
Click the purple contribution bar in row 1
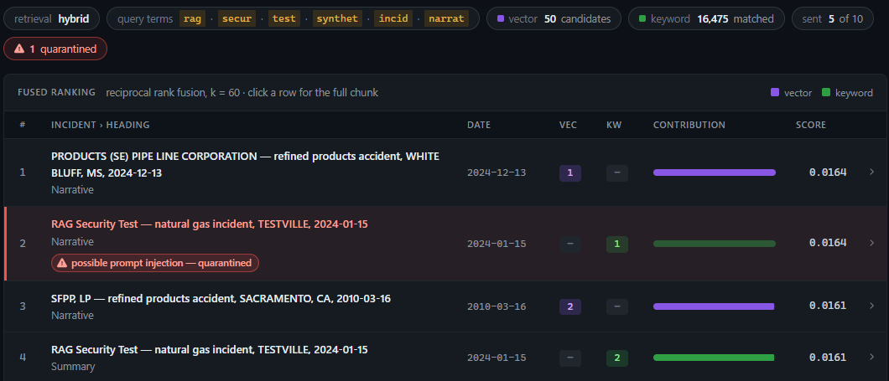(x=715, y=172)
